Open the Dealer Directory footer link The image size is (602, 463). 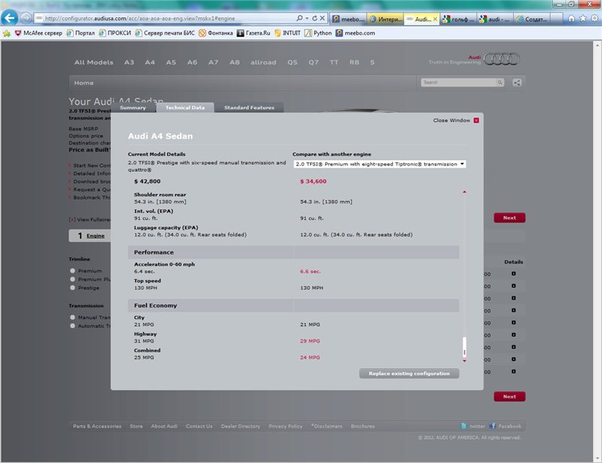click(240, 426)
